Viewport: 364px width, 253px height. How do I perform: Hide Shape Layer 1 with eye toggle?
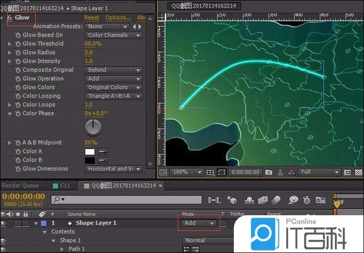pos(4,223)
